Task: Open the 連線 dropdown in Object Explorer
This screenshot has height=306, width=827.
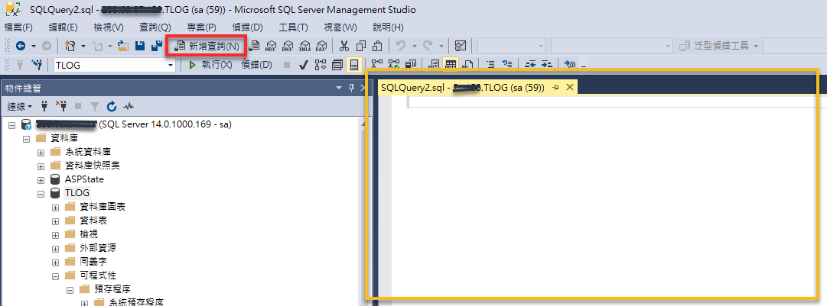Action: 20,106
